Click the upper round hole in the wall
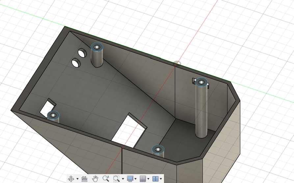The height and width of the screenshot is (183, 294). (82, 53)
